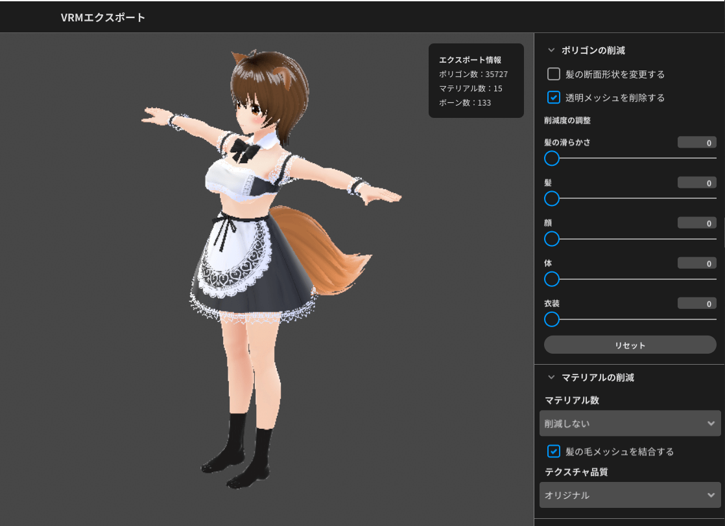Click the 体 numeric value field
725x526 pixels.
[696, 263]
